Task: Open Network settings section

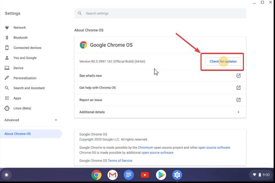Action: [x=20, y=27]
